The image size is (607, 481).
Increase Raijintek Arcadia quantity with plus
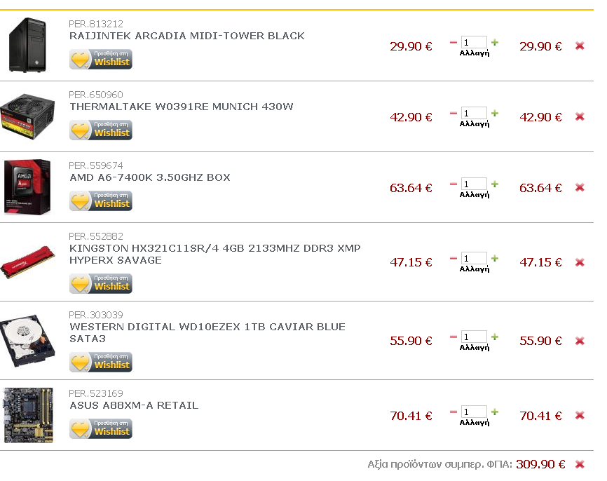495,42
